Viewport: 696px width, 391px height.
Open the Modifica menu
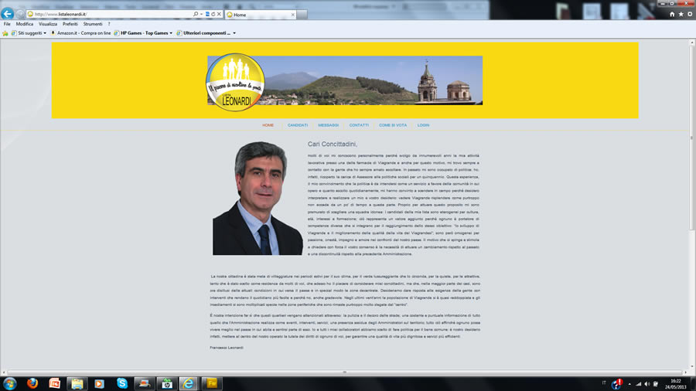[25, 24]
